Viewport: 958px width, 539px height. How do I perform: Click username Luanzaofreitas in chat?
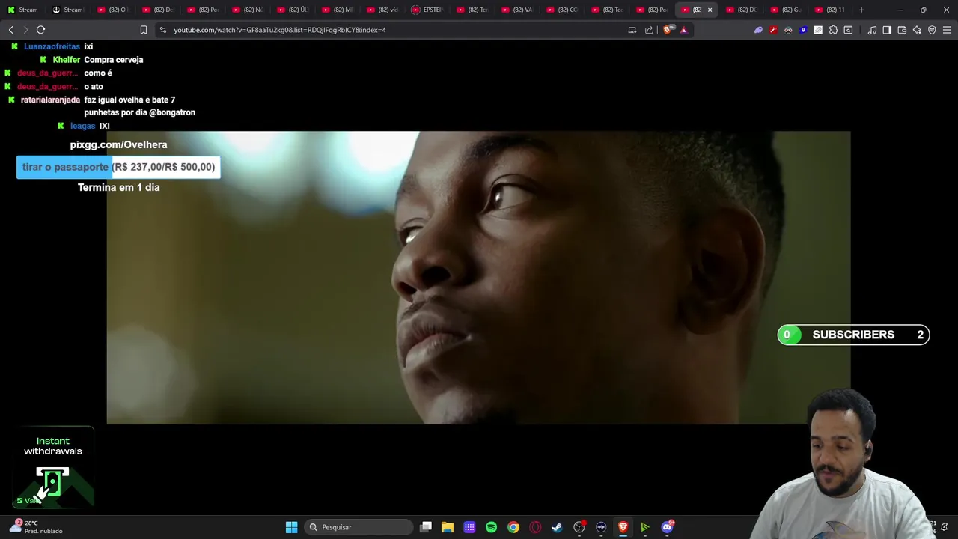(52, 46)
